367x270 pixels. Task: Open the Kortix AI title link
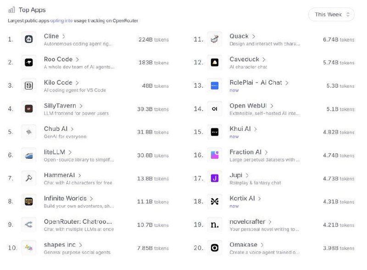[242, 198]
